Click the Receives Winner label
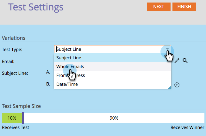The height and width of the screenshot is (136, 206). tap(187, 127)
